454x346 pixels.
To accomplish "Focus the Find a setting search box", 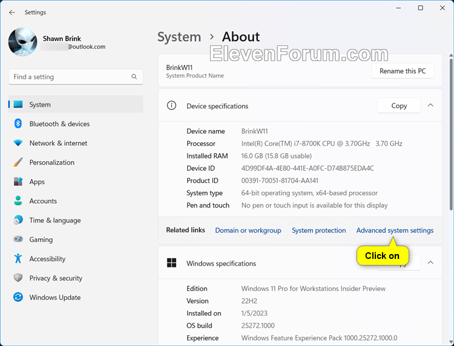I will point(76,77).
